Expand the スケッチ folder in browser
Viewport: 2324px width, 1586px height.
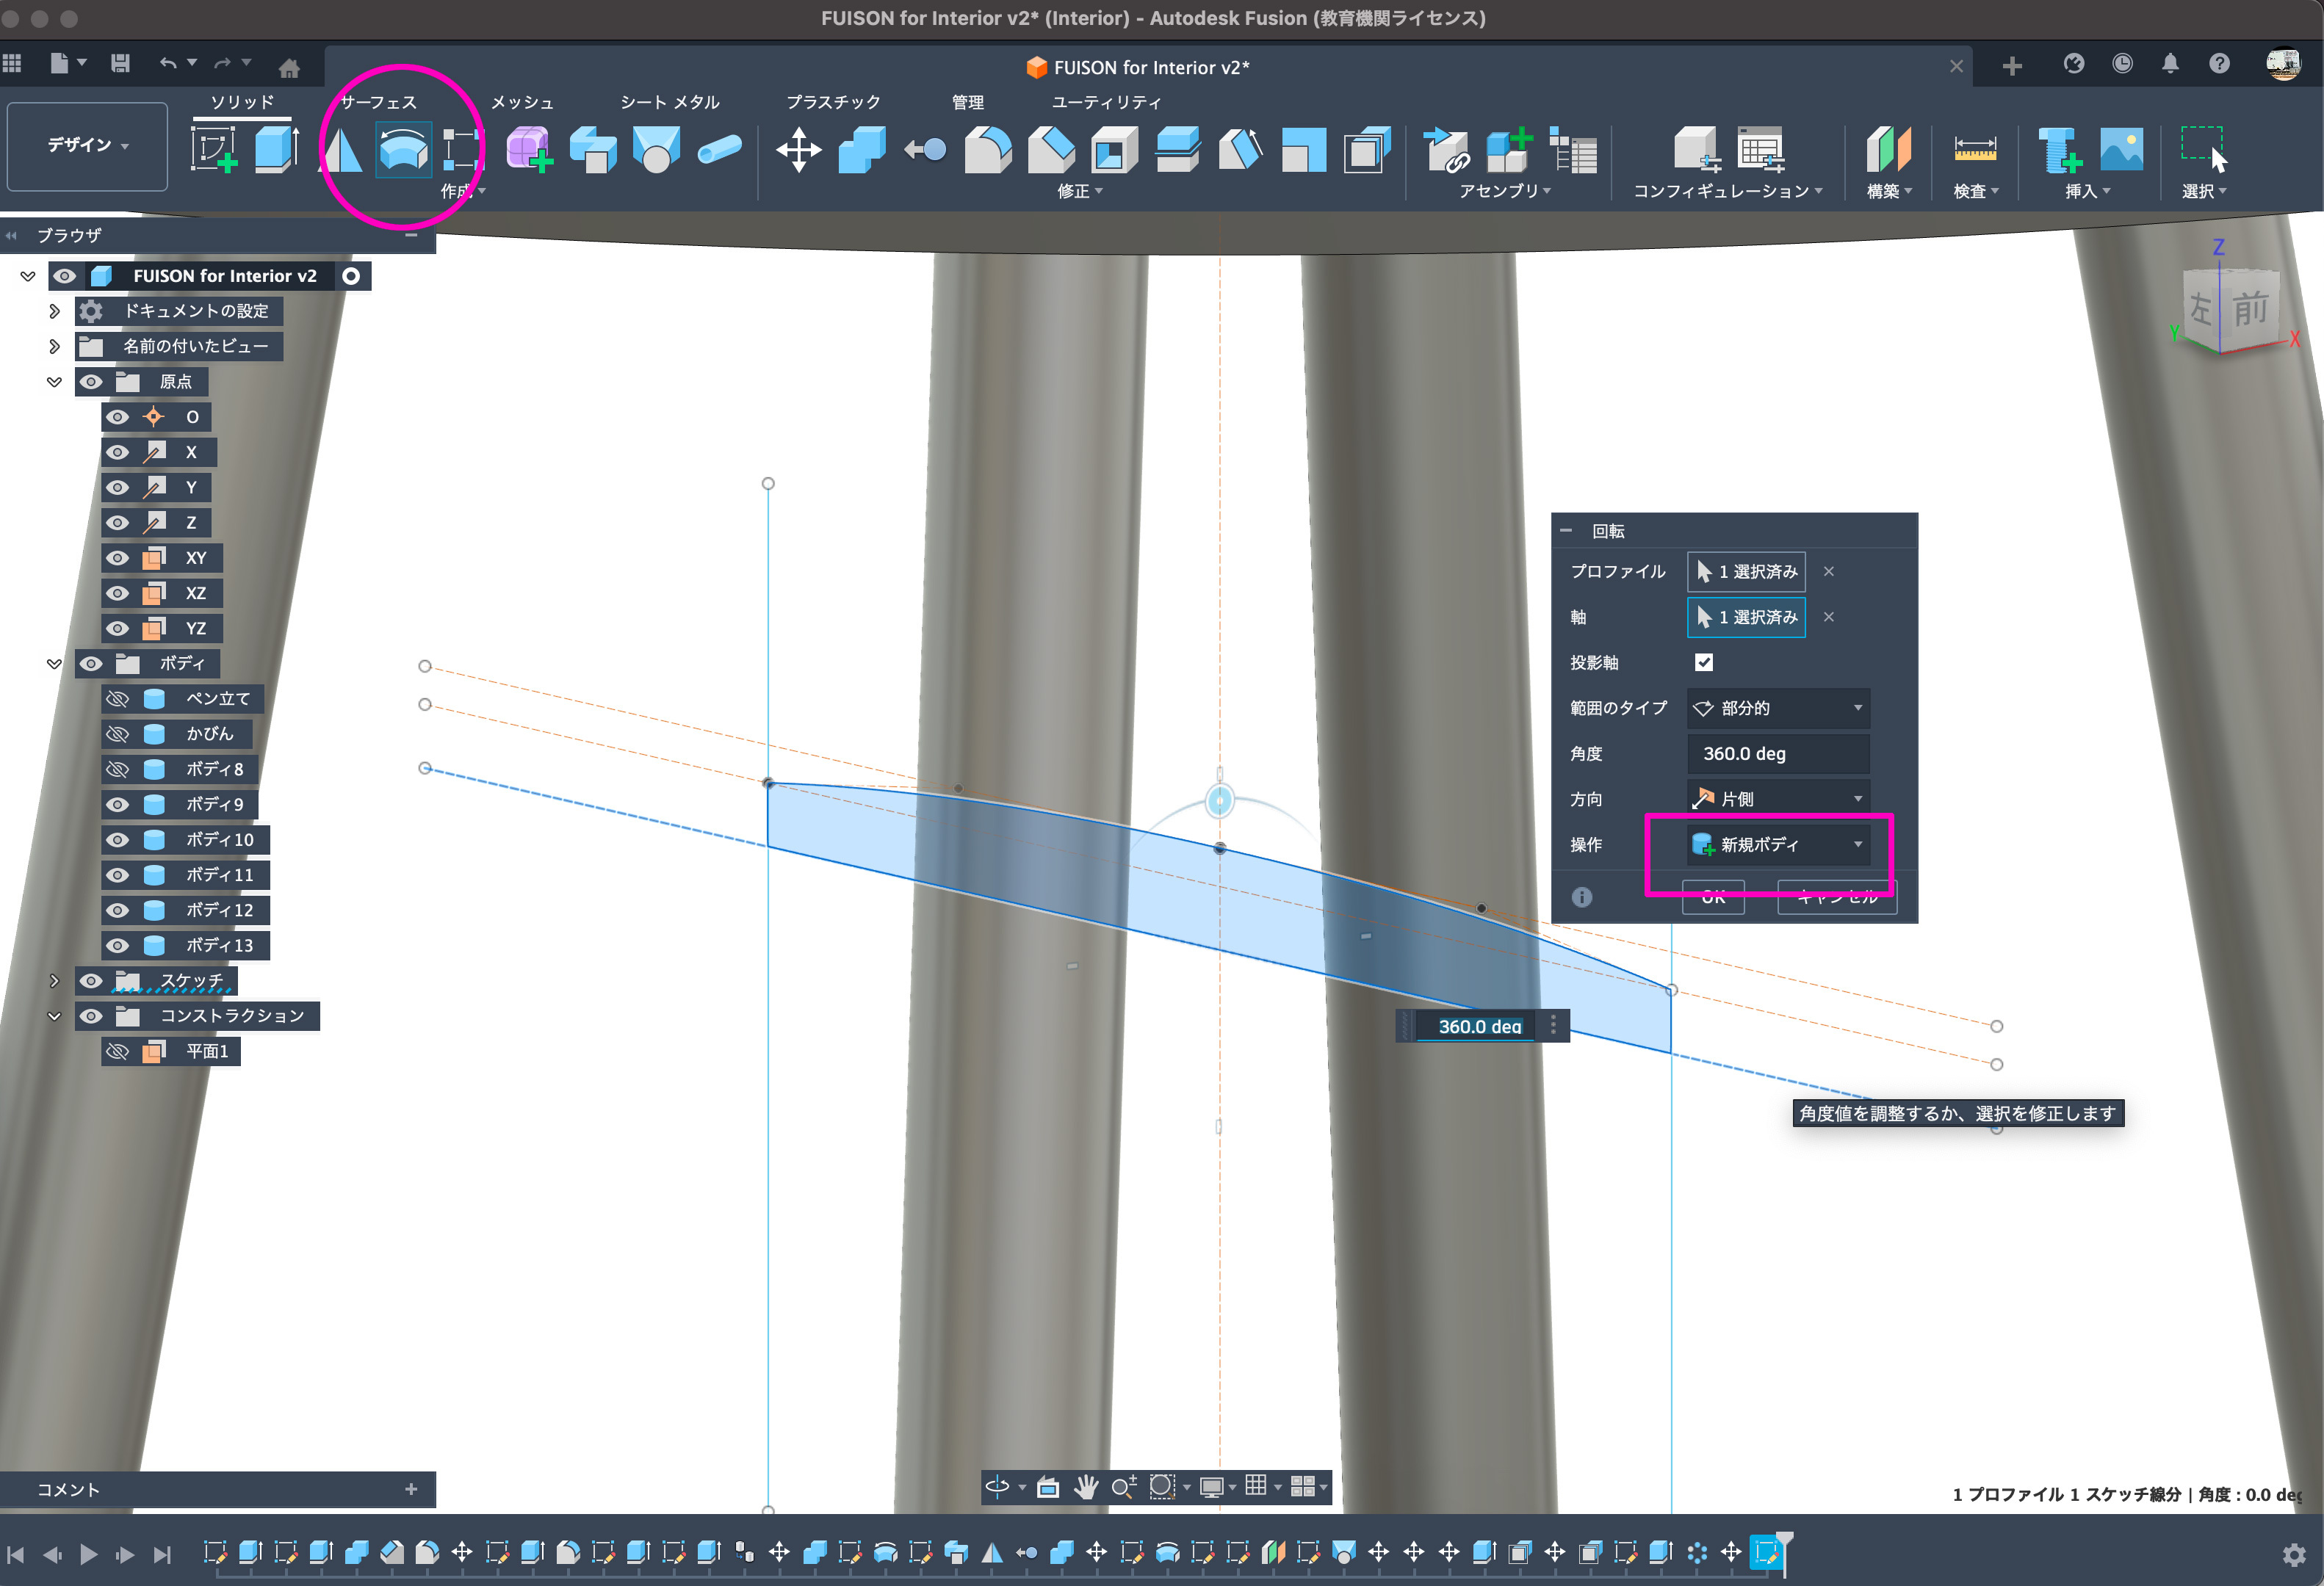[x=54, y=980]
